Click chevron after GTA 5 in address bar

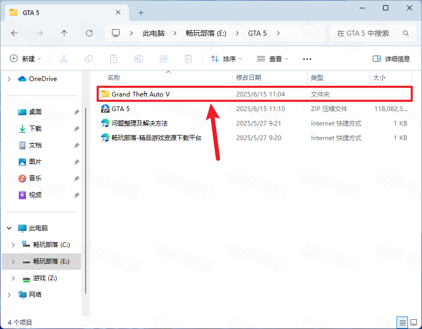(x=278, y=33)
